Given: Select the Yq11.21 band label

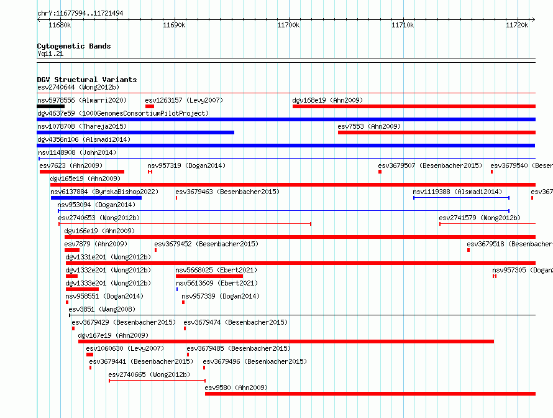Looking at the screenshot, I should (x=50, y=53).
